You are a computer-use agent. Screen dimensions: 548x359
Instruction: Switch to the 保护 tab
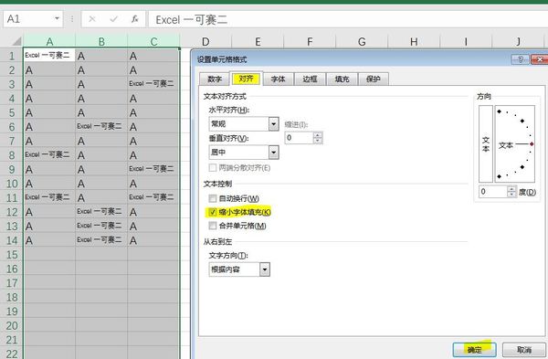pyautogui.click(x=373, y=79)
